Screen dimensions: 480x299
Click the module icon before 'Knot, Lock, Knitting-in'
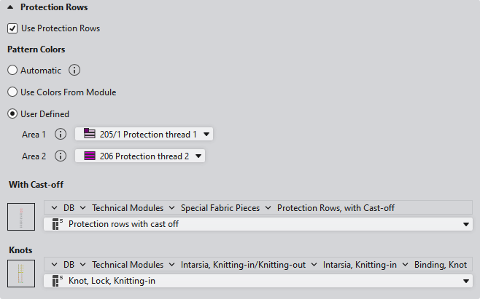click(x=58, y=281)
